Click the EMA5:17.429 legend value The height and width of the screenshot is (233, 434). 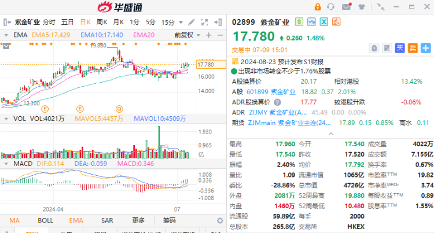coord(51,35)
